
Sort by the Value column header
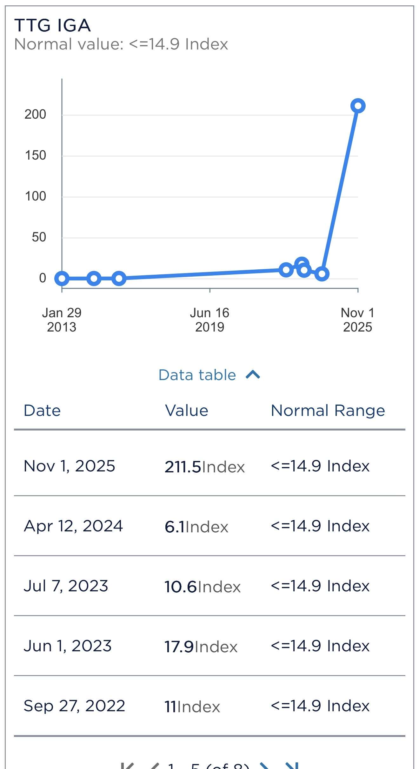click(187, 411)
